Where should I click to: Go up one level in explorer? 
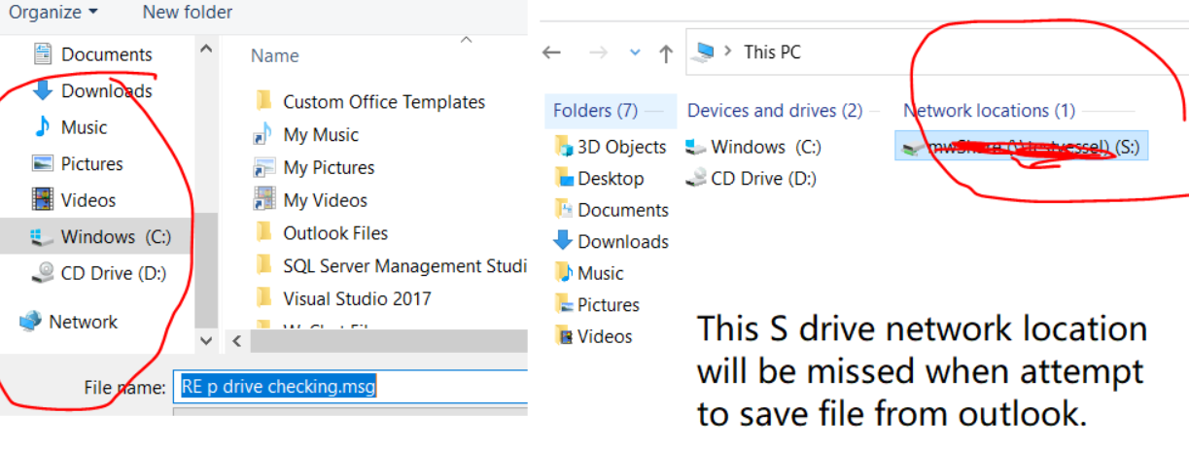(x=666, y=53)
